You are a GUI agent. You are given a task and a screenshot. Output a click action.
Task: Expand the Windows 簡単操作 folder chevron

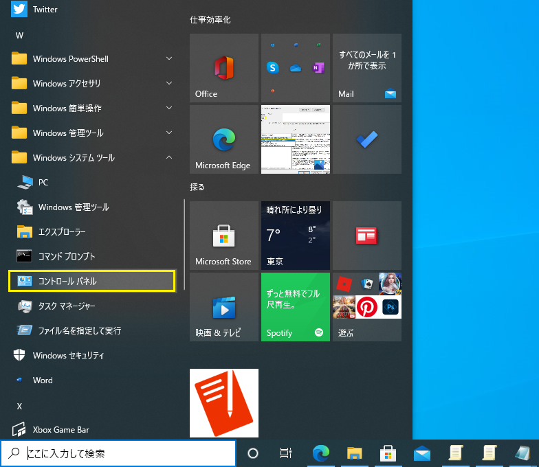click(169, 109)
